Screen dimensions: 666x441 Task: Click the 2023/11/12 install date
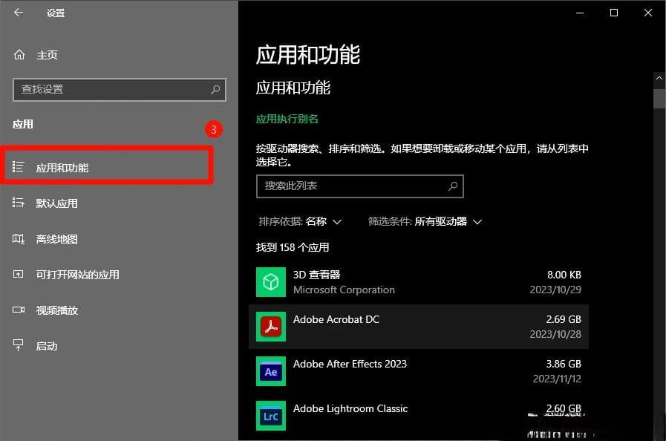pos(557,379)
